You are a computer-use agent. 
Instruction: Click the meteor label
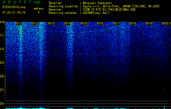pos(39,8)
